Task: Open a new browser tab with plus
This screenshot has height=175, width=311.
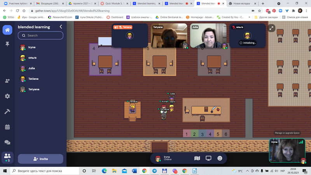Action: (263, 3)
